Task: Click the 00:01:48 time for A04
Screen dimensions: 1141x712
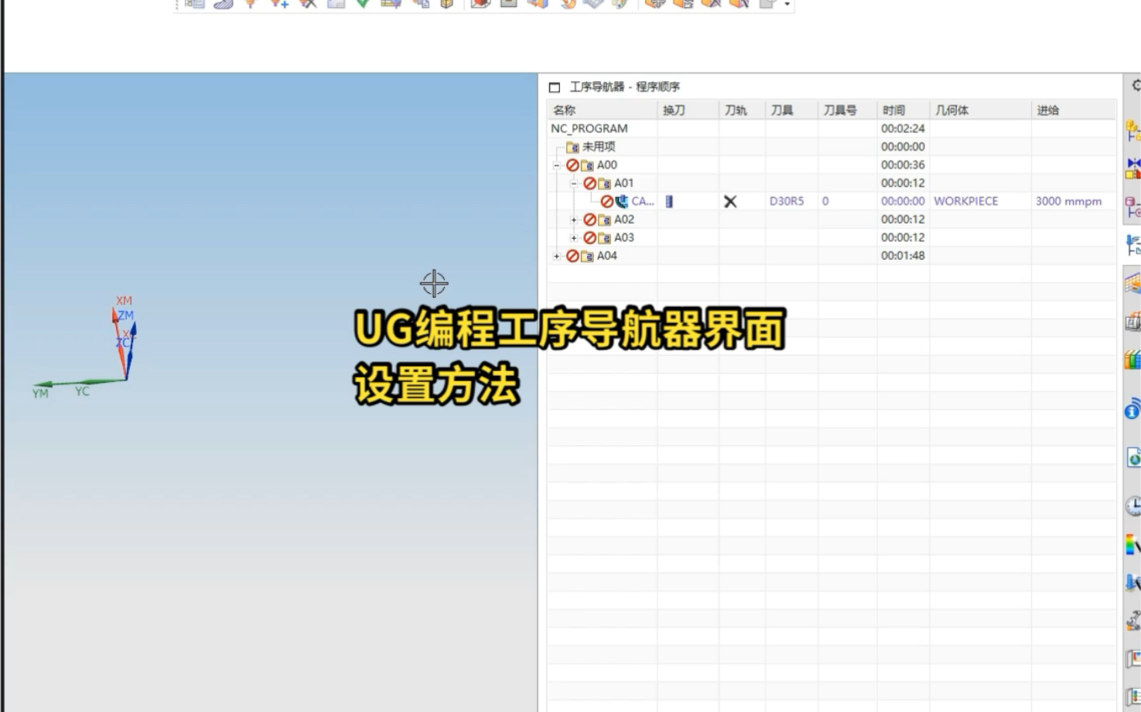Action: [x=903, y=256]
